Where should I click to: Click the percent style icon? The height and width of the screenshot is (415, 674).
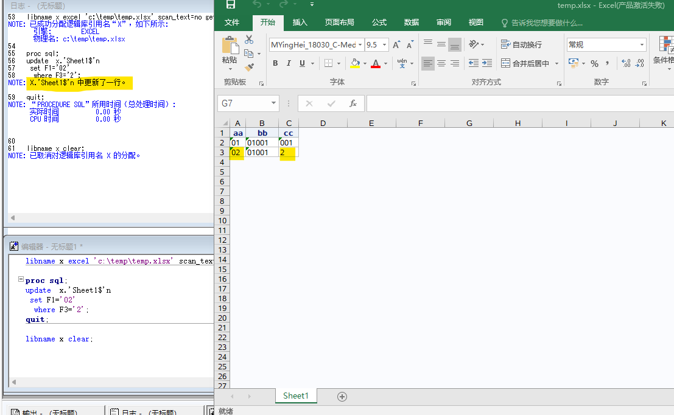(594, 63)
